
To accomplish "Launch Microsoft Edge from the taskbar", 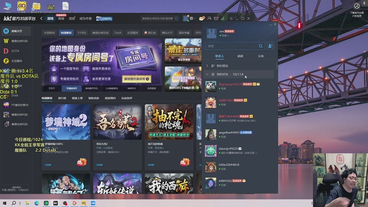I will point(37,203).
